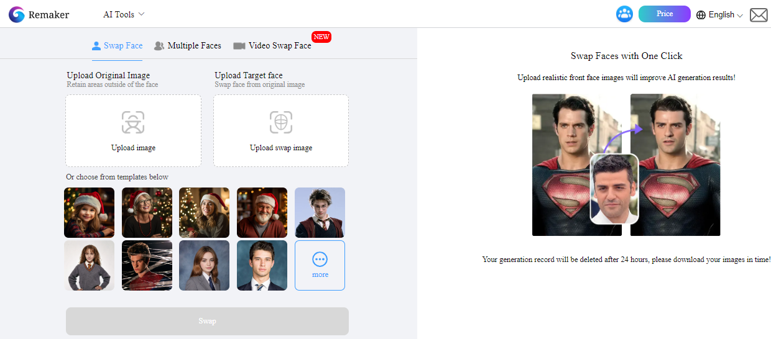The width and height of the screenshot is (771, 339).
Task: Switch to the Multiple Faces tab
Action: pyautogui.click(x=187, y=45)
